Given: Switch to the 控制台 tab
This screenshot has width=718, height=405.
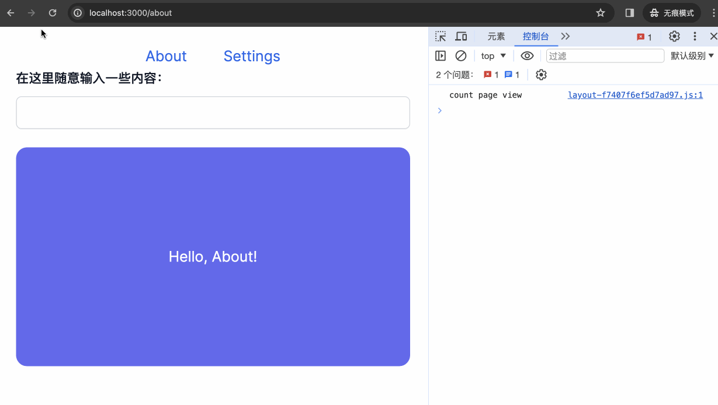Looking at the screenshot, I should pos(535,36).
